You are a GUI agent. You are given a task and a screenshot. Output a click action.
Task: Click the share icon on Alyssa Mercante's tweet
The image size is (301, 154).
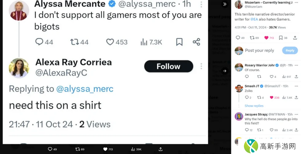tap(196, 42)
